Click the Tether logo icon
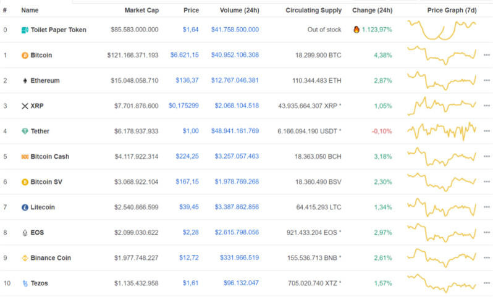Image resolution: width=493 pixels, height=297 pixels. click(x=25, y=131)
